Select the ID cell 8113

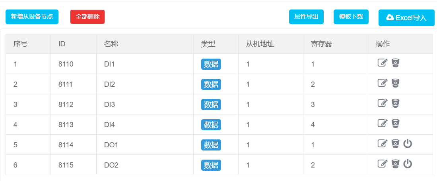66,125
